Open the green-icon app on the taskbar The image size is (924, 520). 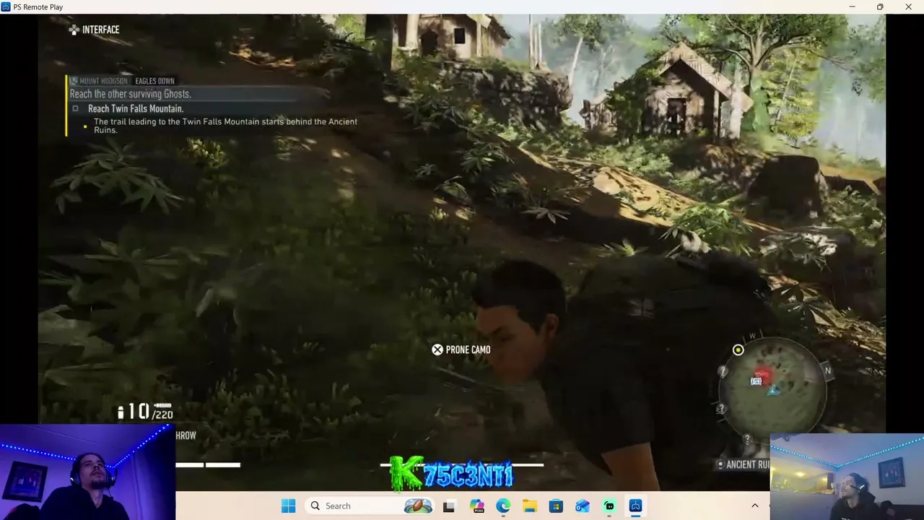pos(609,506)
